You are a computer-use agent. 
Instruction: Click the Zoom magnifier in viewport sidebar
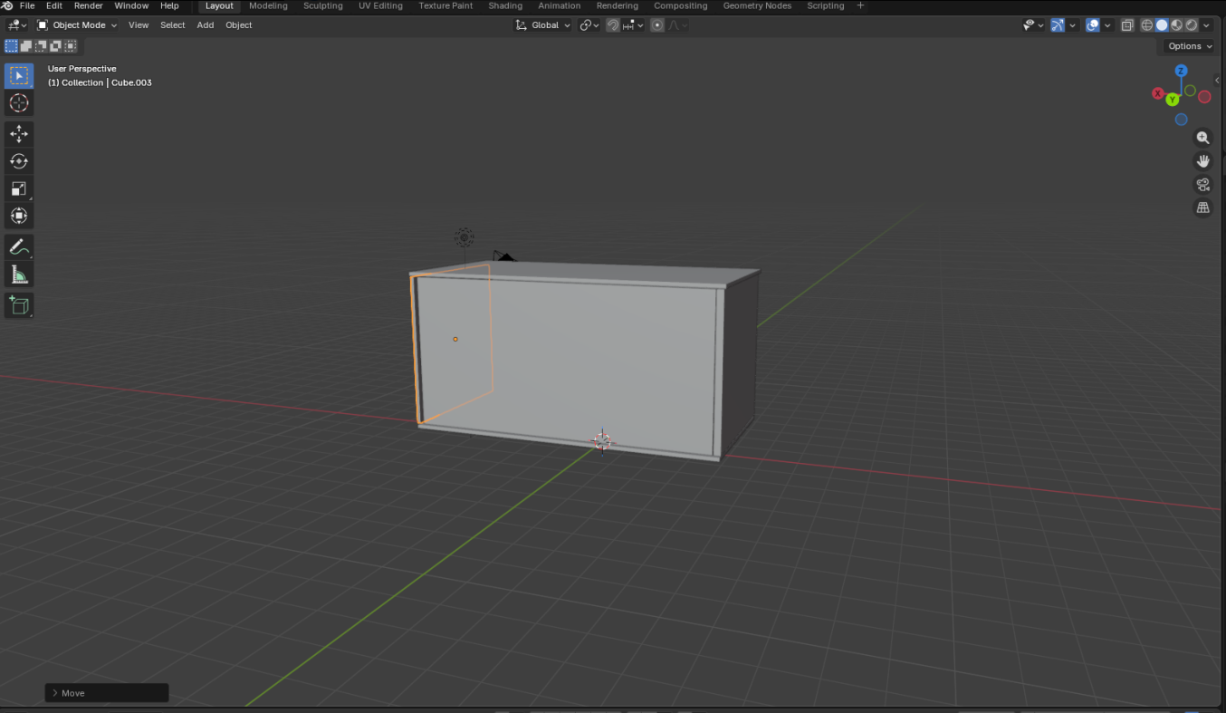[1202, 137]
